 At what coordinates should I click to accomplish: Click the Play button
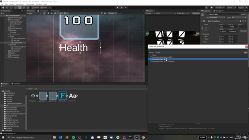click(x=117, y=7)
